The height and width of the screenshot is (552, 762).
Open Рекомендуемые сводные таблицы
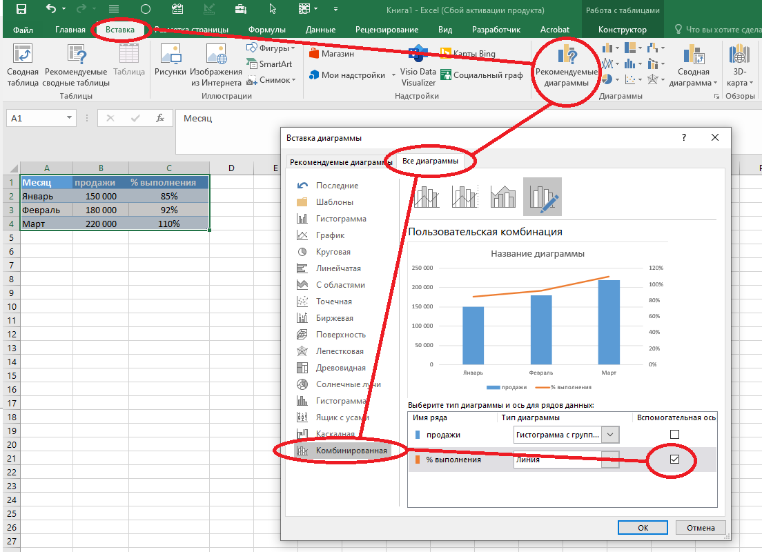coord(76,65)
